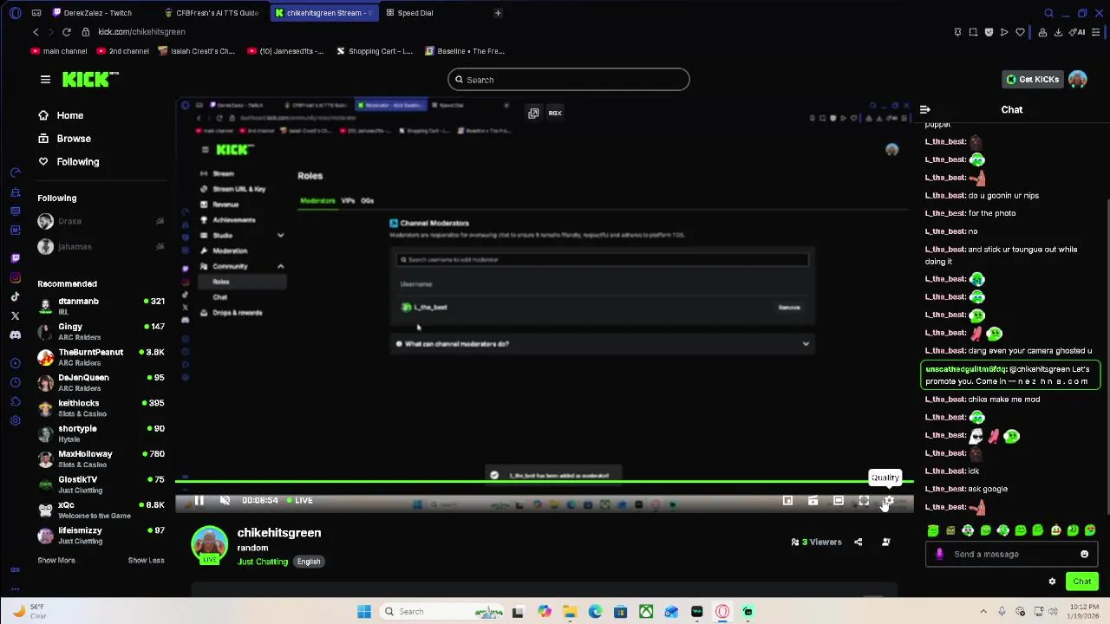The height and width of the screenshot is (624, 1110).
Task: Collapse list with Show Less
Action: (x=146, y=561)
